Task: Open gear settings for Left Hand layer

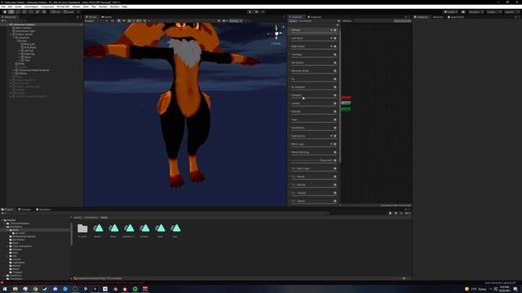Action: [x=335, y=38]
